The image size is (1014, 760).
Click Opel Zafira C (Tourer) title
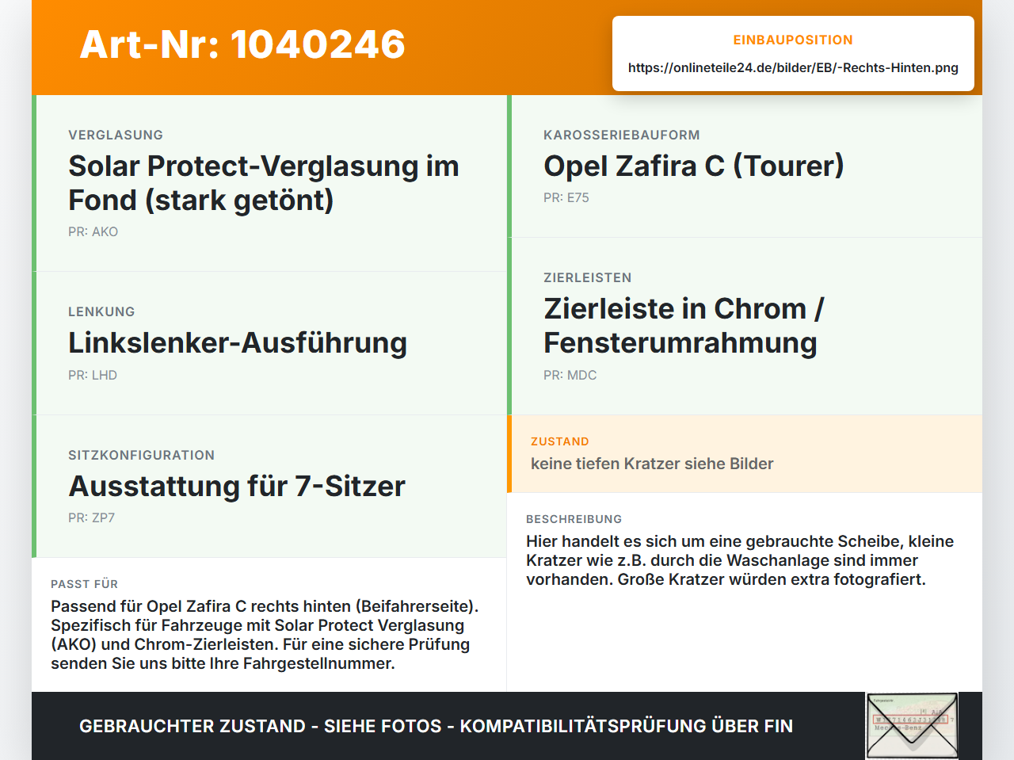pyautogui.click(x=693, y=166)
